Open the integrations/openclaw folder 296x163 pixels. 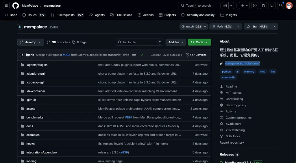[42, 152]
